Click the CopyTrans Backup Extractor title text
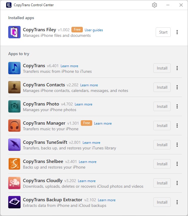The image size is (188, 216). click(x=53, y=200)
